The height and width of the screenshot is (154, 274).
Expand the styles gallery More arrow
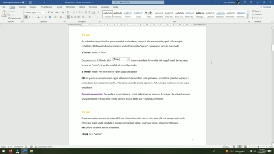(247, 17)
